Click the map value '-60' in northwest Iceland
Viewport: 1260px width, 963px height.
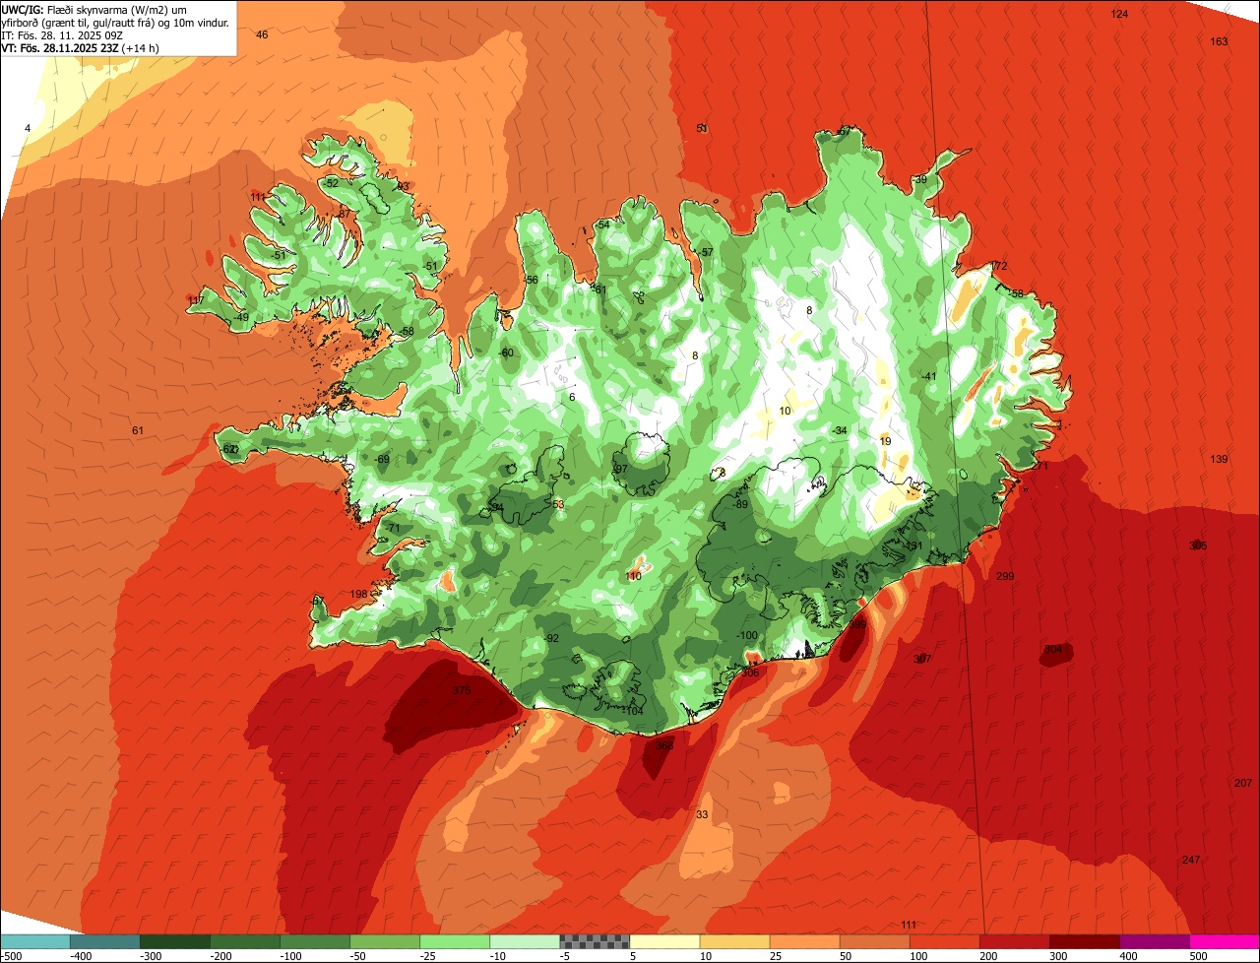(506, 353)
